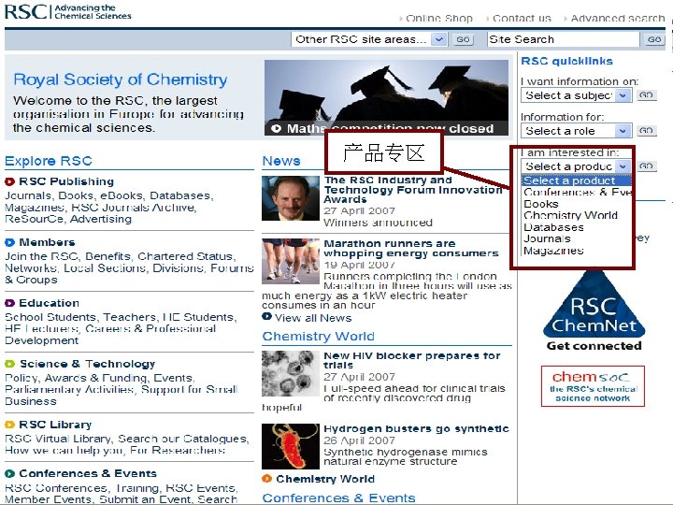The width and height of the screenshot is (673, 505).
Task: Open the Select a role dropdown
Action: pyautogui.click(x=577, y=131)
